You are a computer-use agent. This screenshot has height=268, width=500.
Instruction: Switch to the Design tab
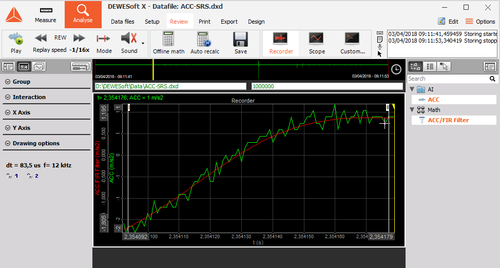[256, 22]
